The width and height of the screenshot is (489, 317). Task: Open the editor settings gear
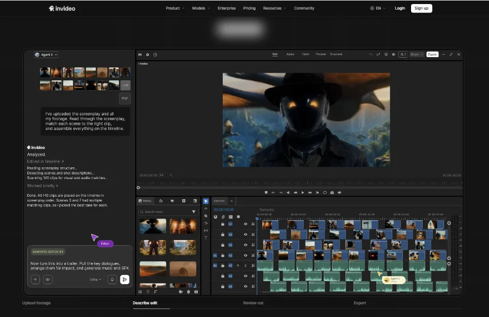click(147, 55)
